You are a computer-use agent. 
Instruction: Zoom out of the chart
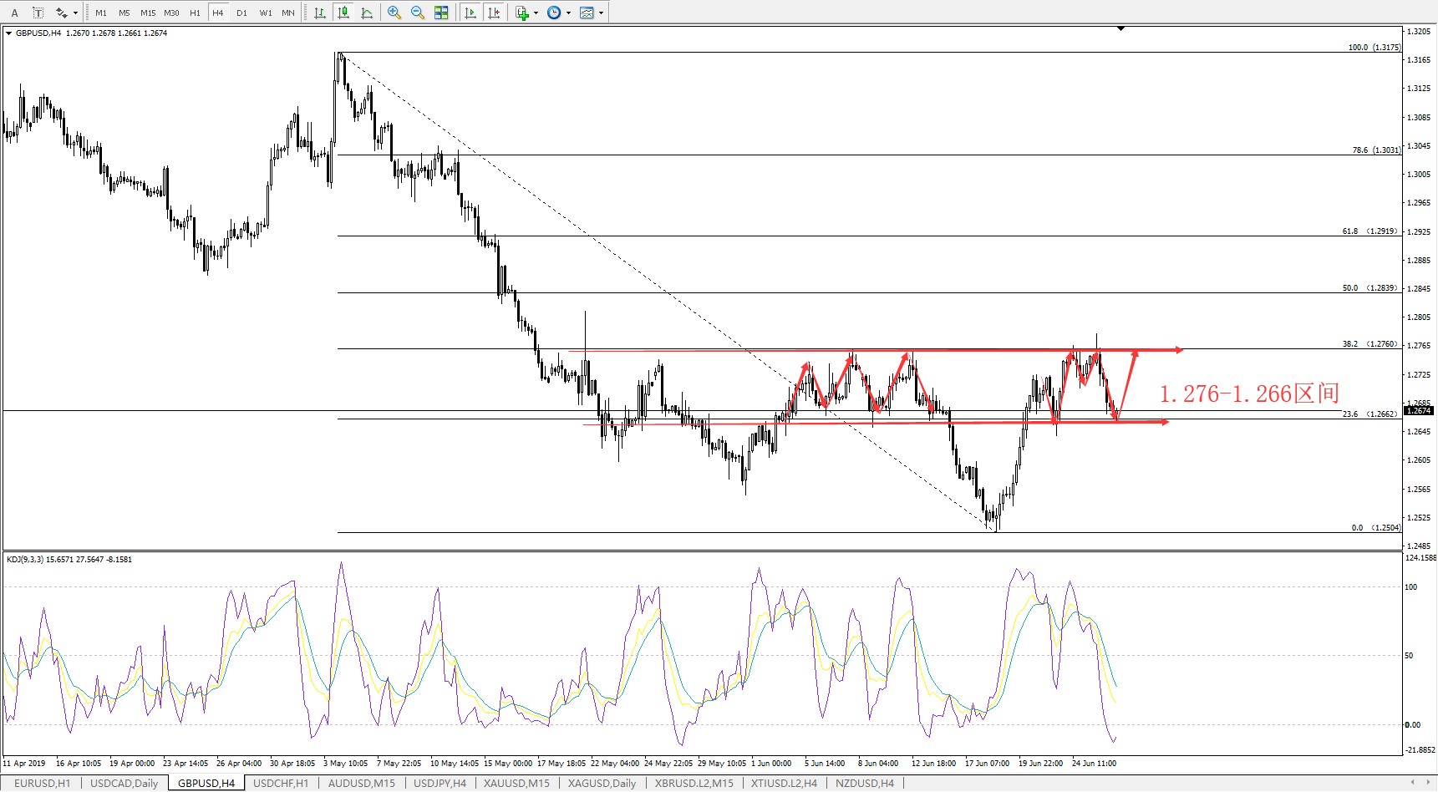pos(418,13)
